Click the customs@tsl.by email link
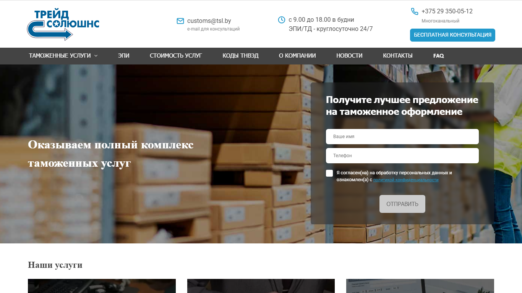 tap(209, 21)
